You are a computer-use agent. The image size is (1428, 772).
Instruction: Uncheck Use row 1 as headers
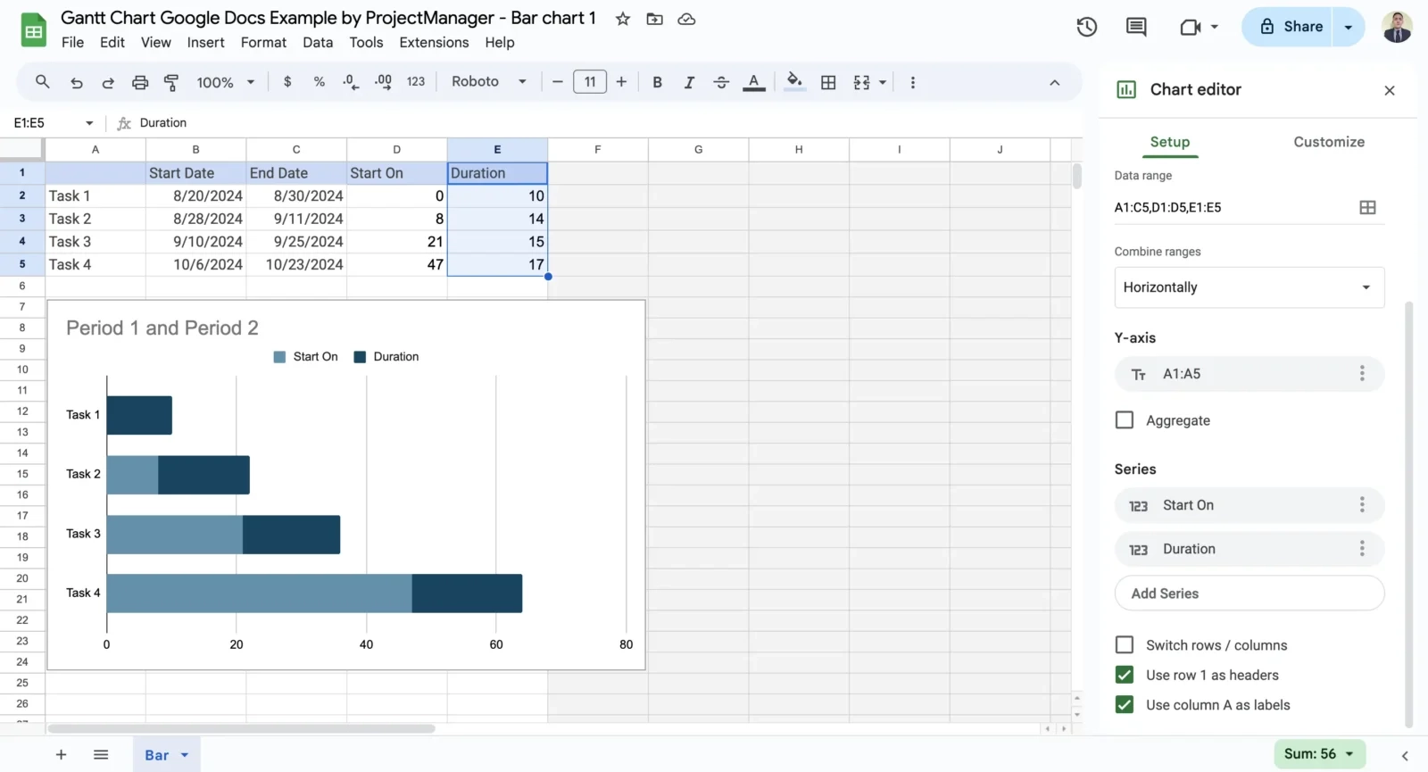(x=1125, y=675)
